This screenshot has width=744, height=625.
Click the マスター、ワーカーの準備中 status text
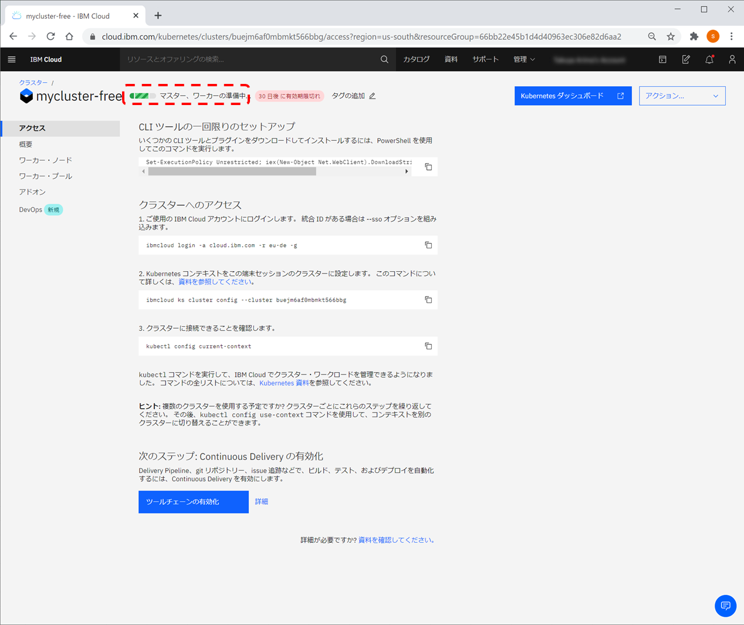pyautogui.click(x=204, y=96)
